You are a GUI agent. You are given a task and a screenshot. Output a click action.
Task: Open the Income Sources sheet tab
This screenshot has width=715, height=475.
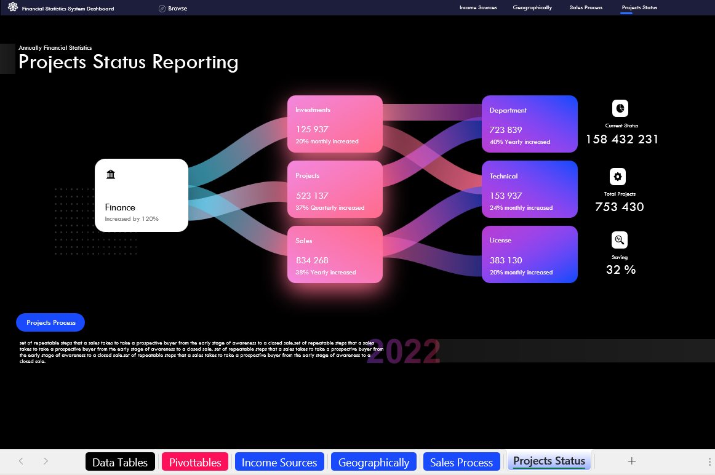pos(279,461)
